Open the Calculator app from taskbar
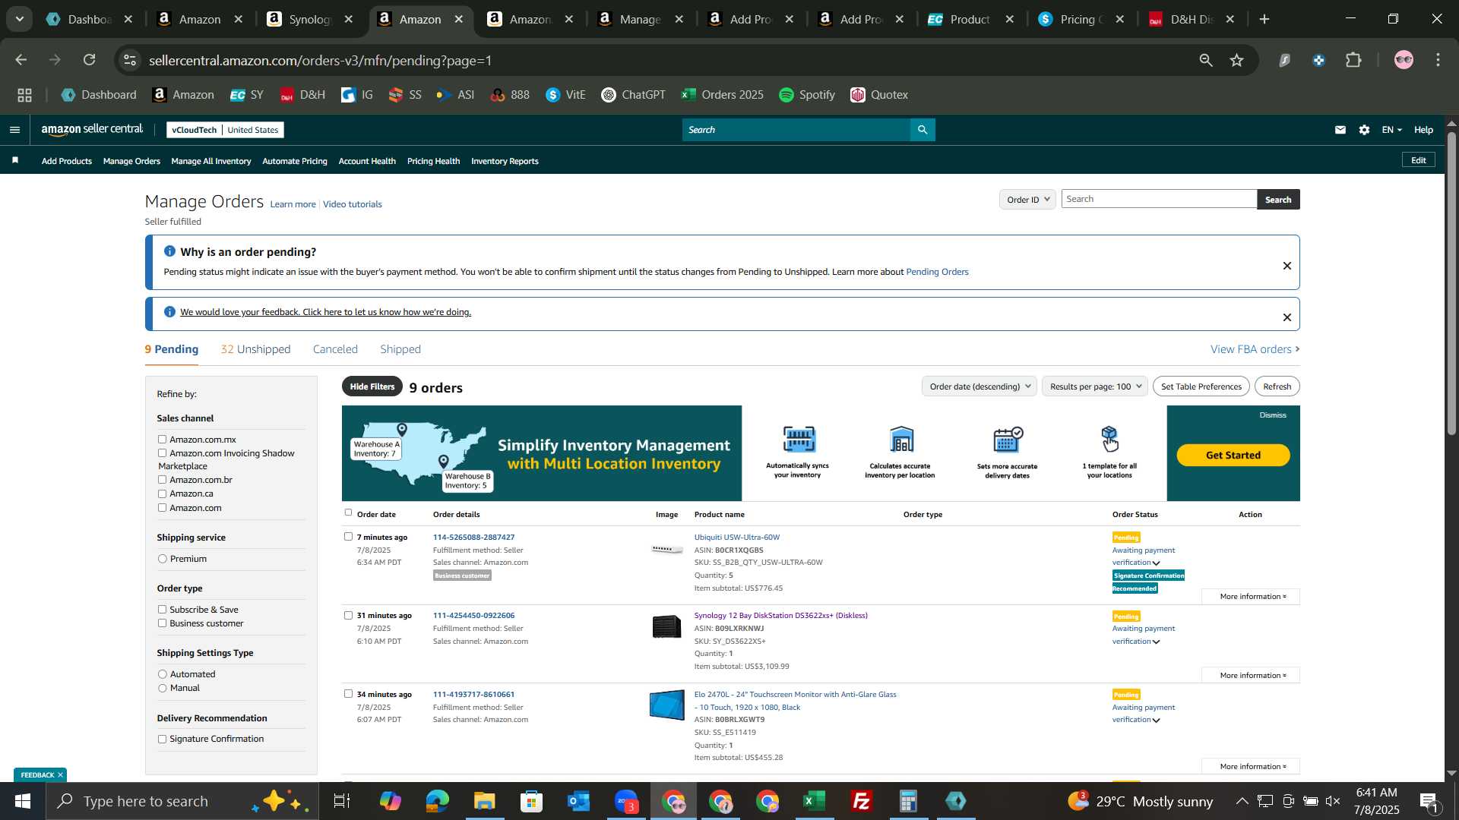Screen dimensions: 1459x820 pyautogui.click(x=909, y=801)
